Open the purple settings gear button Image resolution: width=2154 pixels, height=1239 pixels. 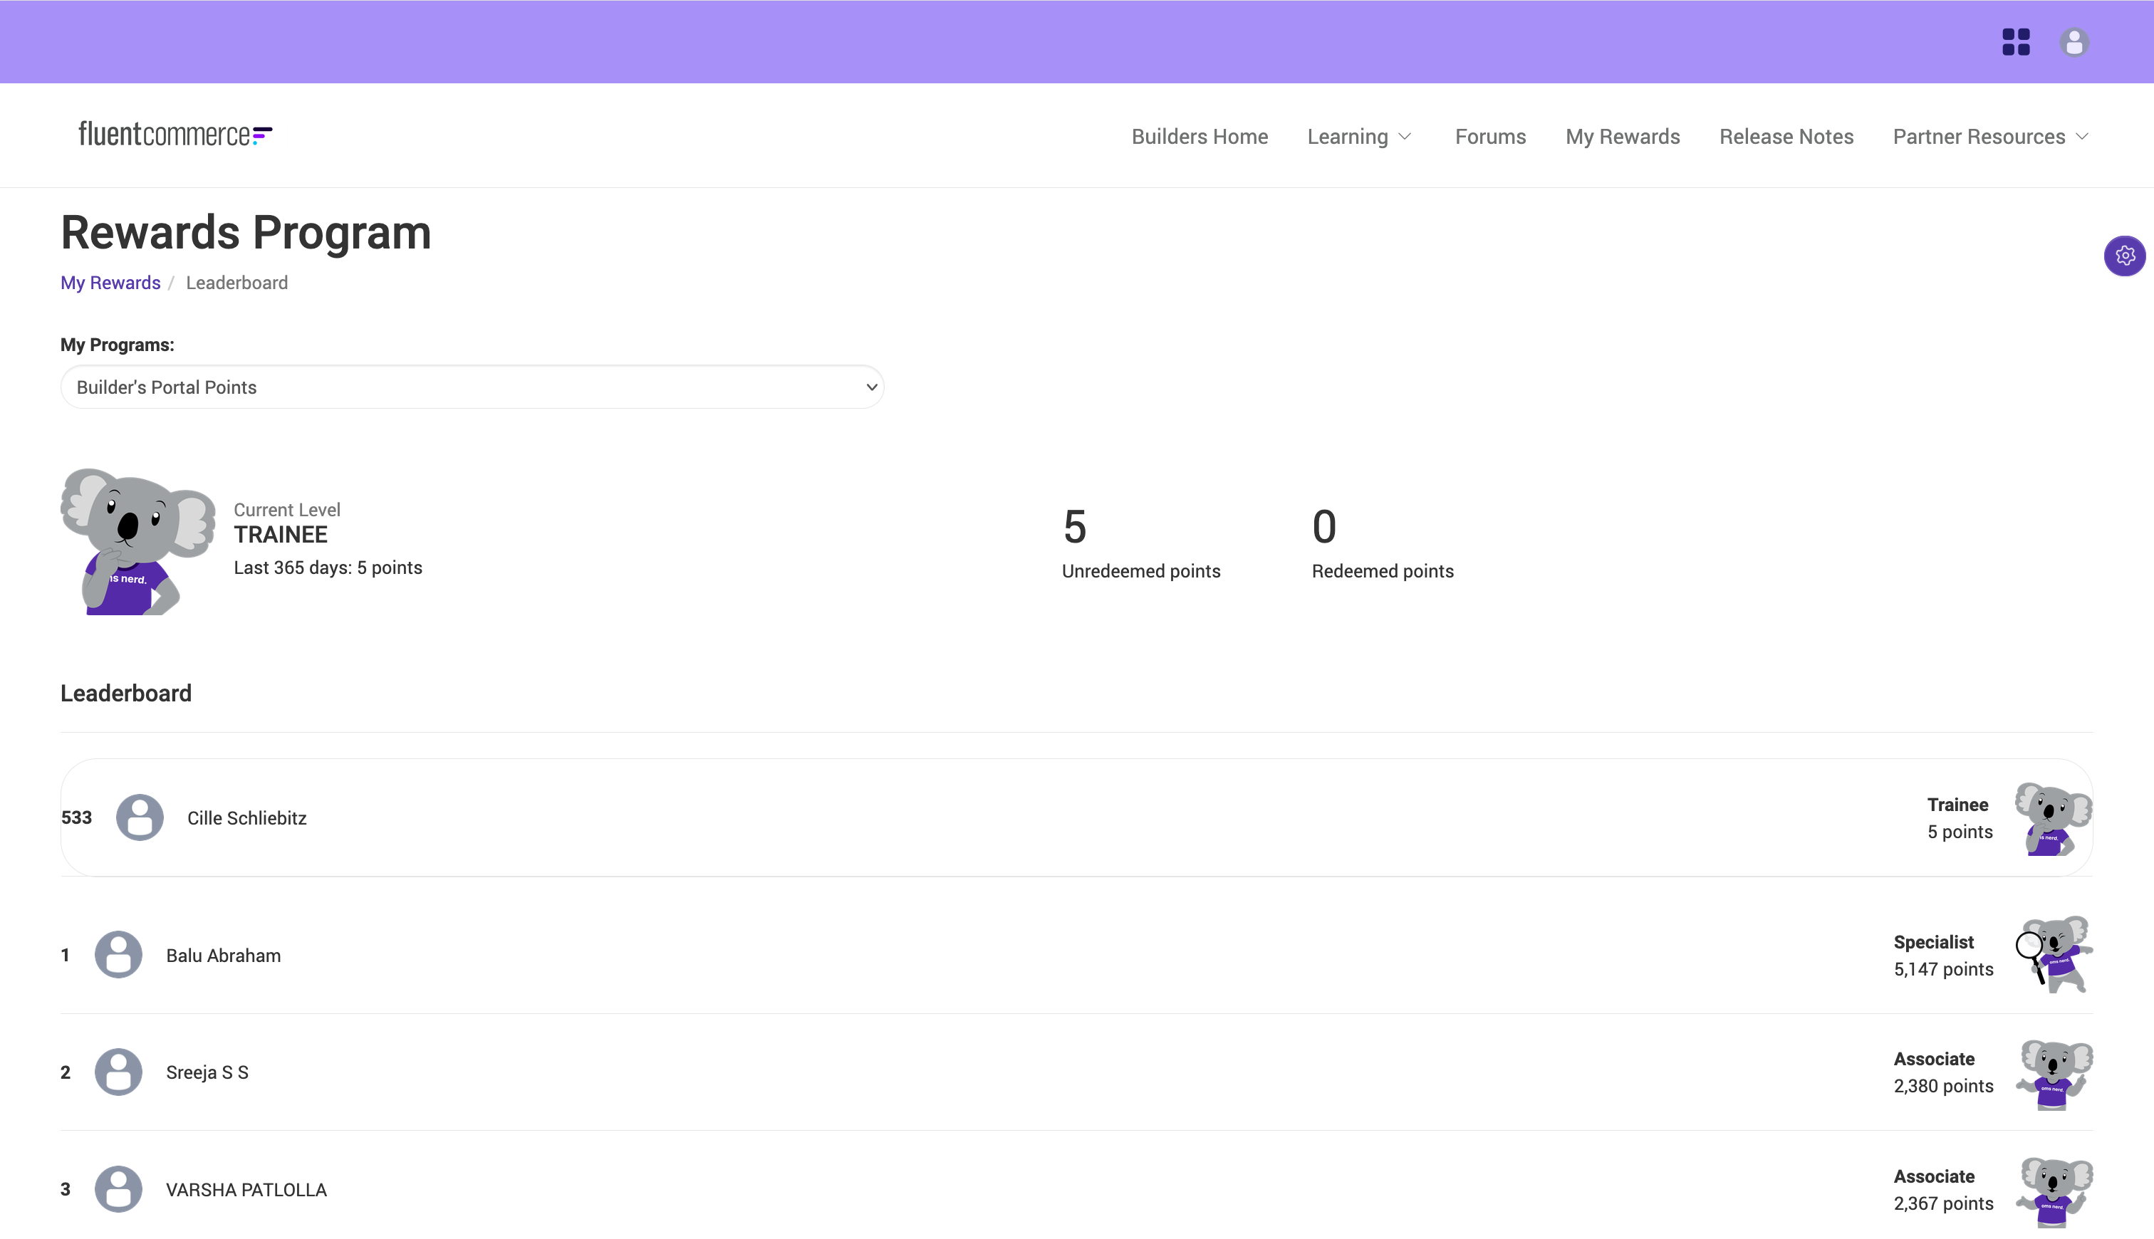click(2124, 256)
